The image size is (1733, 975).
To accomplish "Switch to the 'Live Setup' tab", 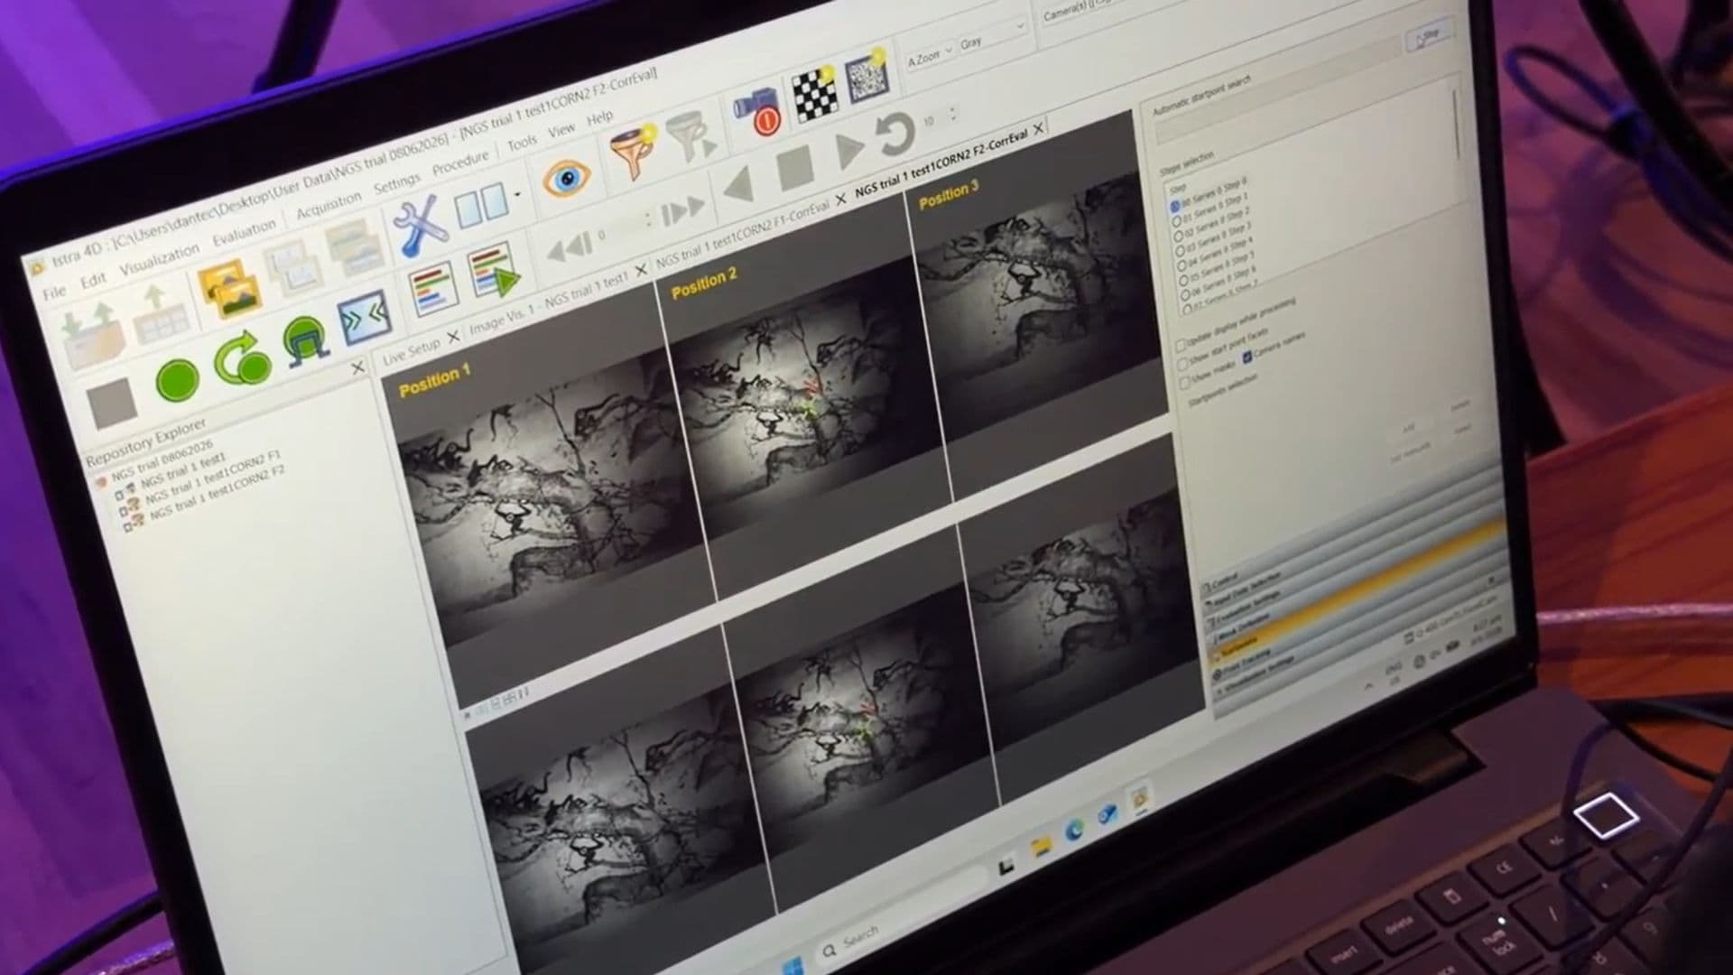I will [x=412, y=351].
